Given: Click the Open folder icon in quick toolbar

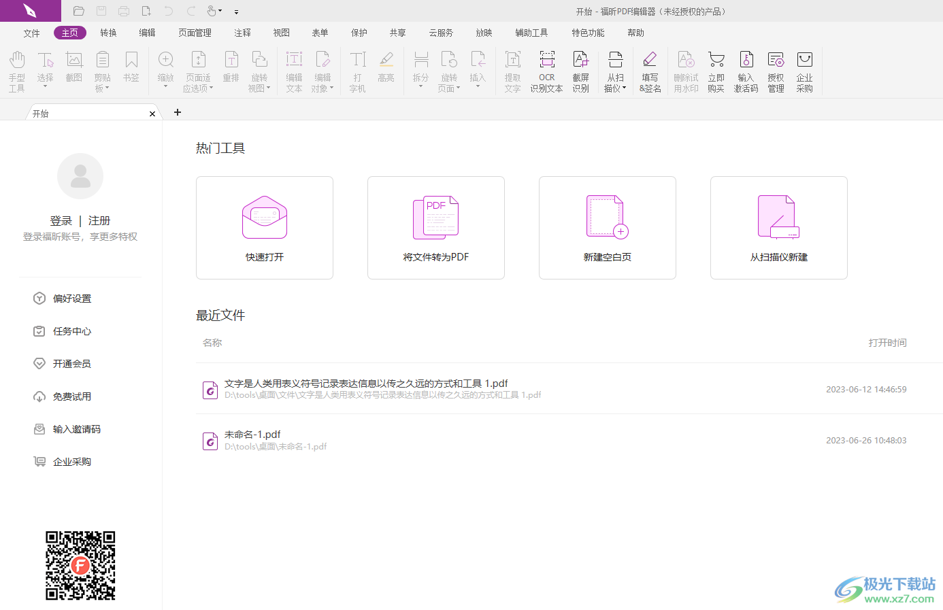Looking at the screenshot, I should coord(79,11).
